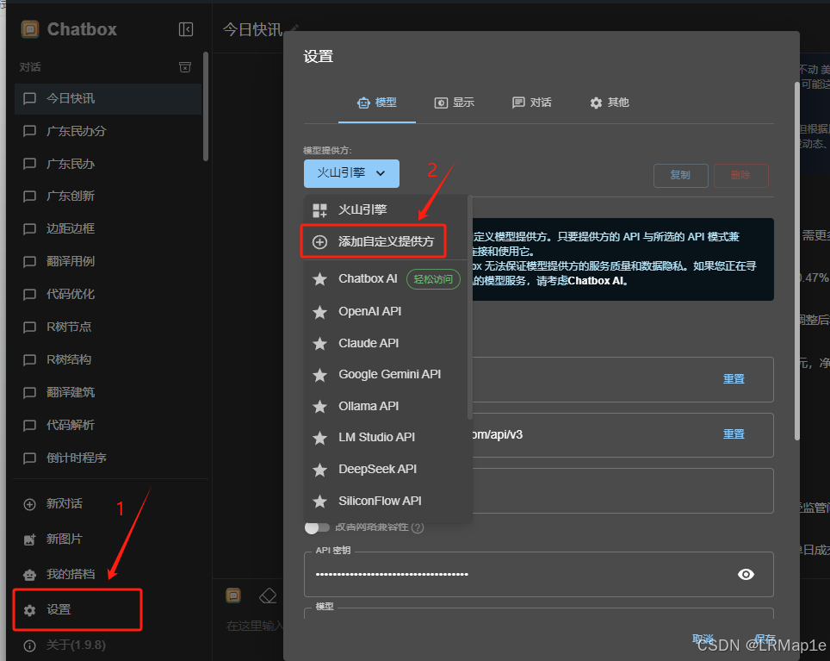Open the 翻译建筑 conversation
830x661 pixels.
(108, 392)
